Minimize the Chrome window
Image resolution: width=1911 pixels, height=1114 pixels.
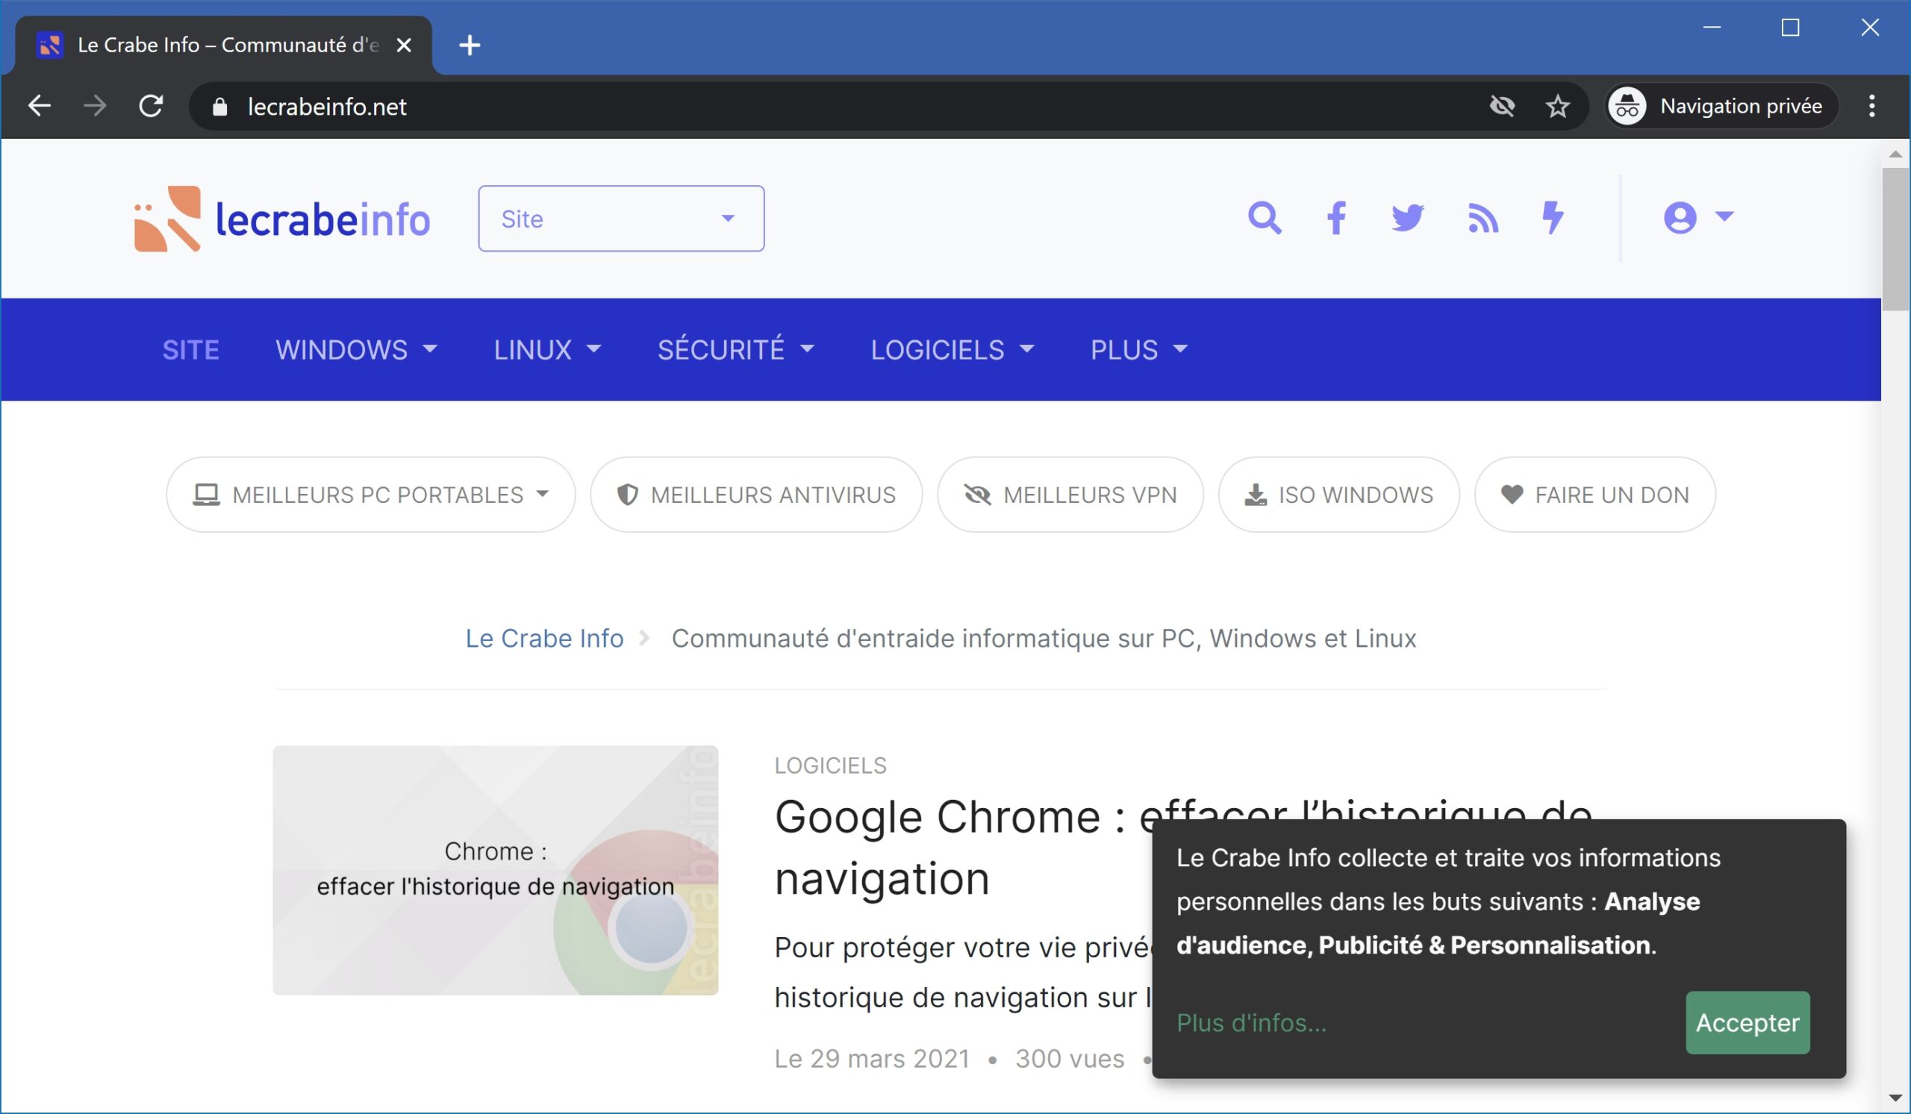1712,28
